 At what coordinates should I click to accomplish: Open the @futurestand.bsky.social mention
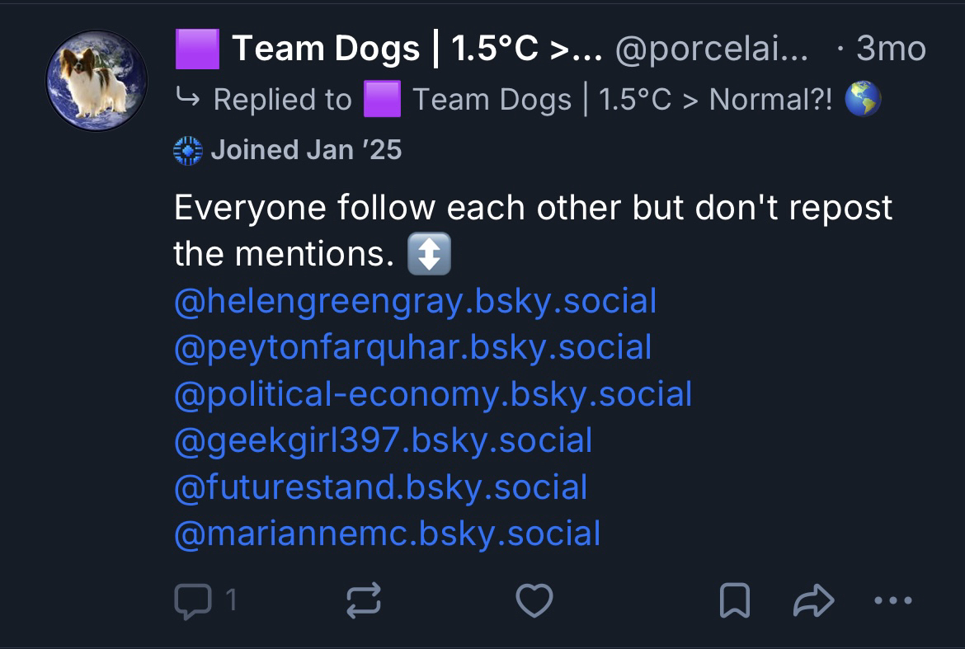[x=380, y=487]
